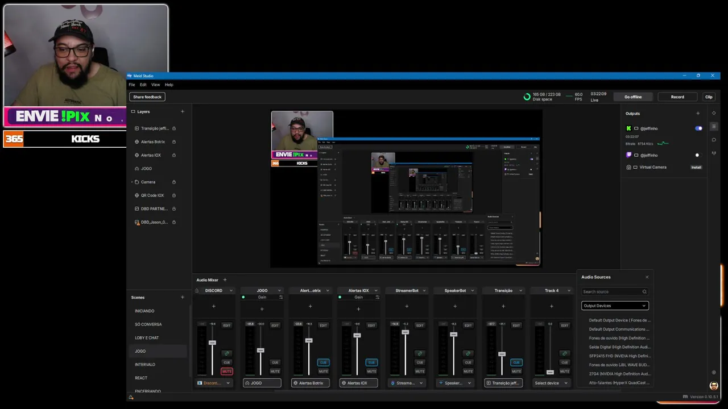728x409 pixels.
Task: Install the Virtual Camera output
Action: point(696,167)
